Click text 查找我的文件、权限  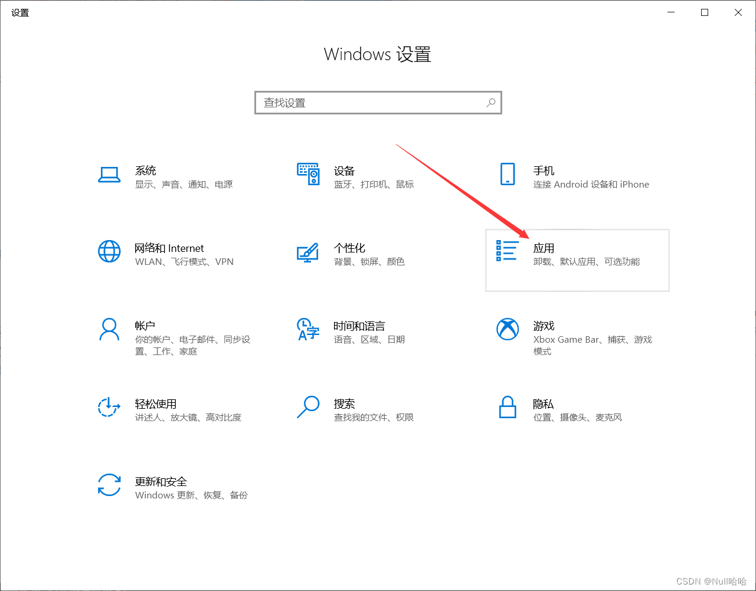[374, 418]
